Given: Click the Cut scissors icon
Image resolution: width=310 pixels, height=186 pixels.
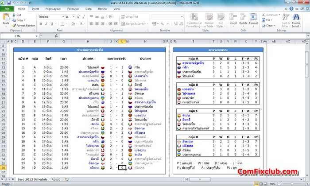Looking at the screenshot, I should click(14, 15).
